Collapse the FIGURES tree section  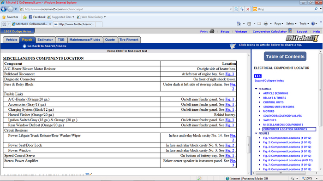[x=256, y=133]
